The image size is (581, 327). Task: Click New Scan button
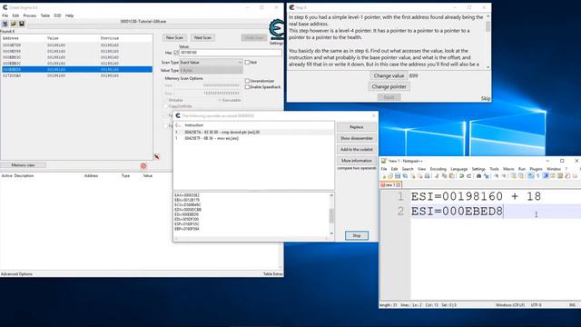[174, 38]
